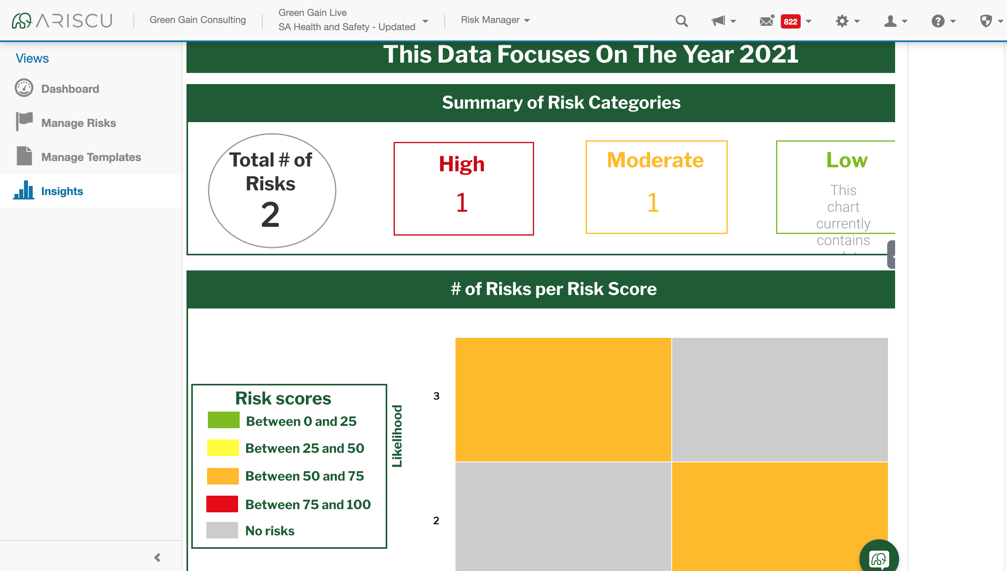
Task: Open the elephant chat widget button
Action: pyautogui.click(x=879, y=559)
